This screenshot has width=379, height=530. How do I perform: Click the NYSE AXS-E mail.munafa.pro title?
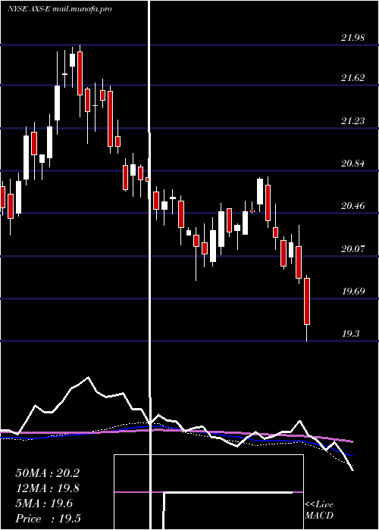[60, 9]
